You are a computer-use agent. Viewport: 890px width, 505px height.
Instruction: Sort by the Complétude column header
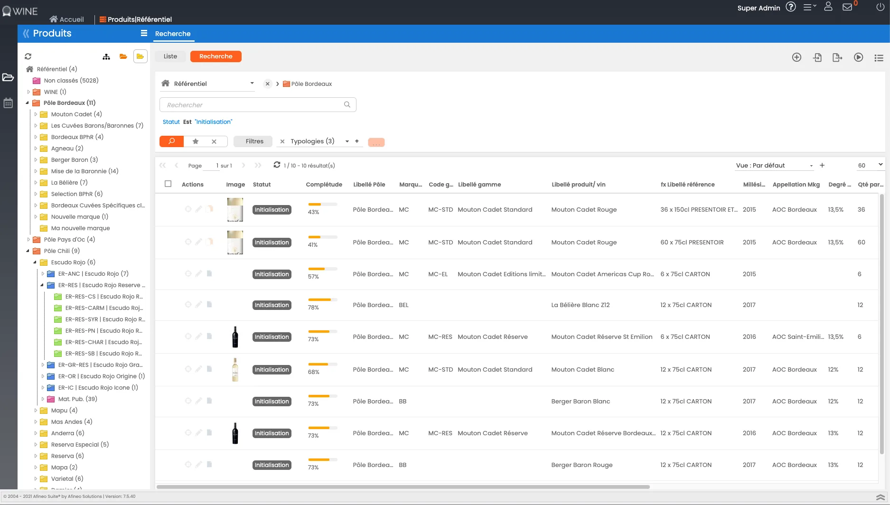324,185
